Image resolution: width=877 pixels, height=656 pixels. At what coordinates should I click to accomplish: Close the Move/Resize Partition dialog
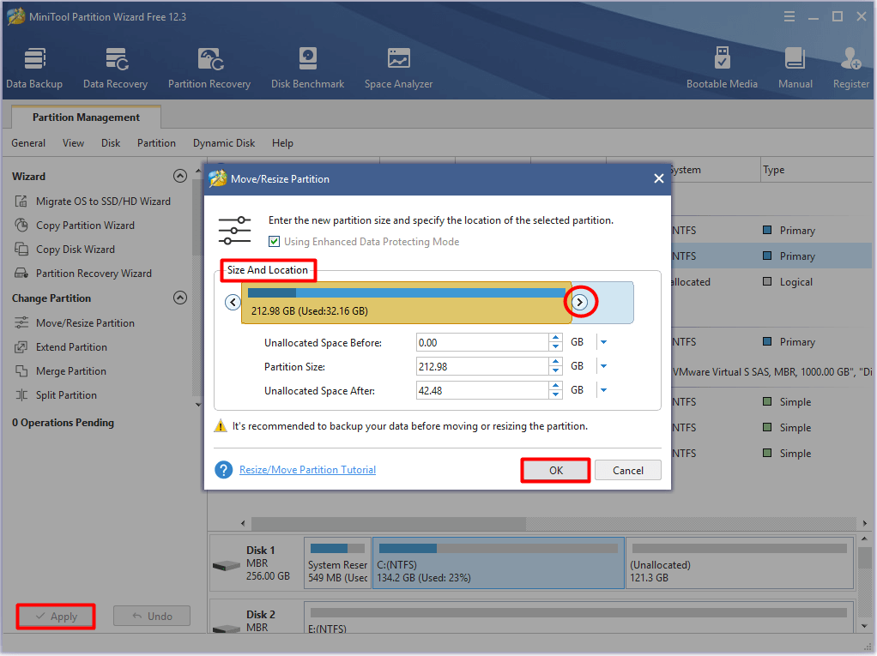pyautogui.click(x=659, y=178)
